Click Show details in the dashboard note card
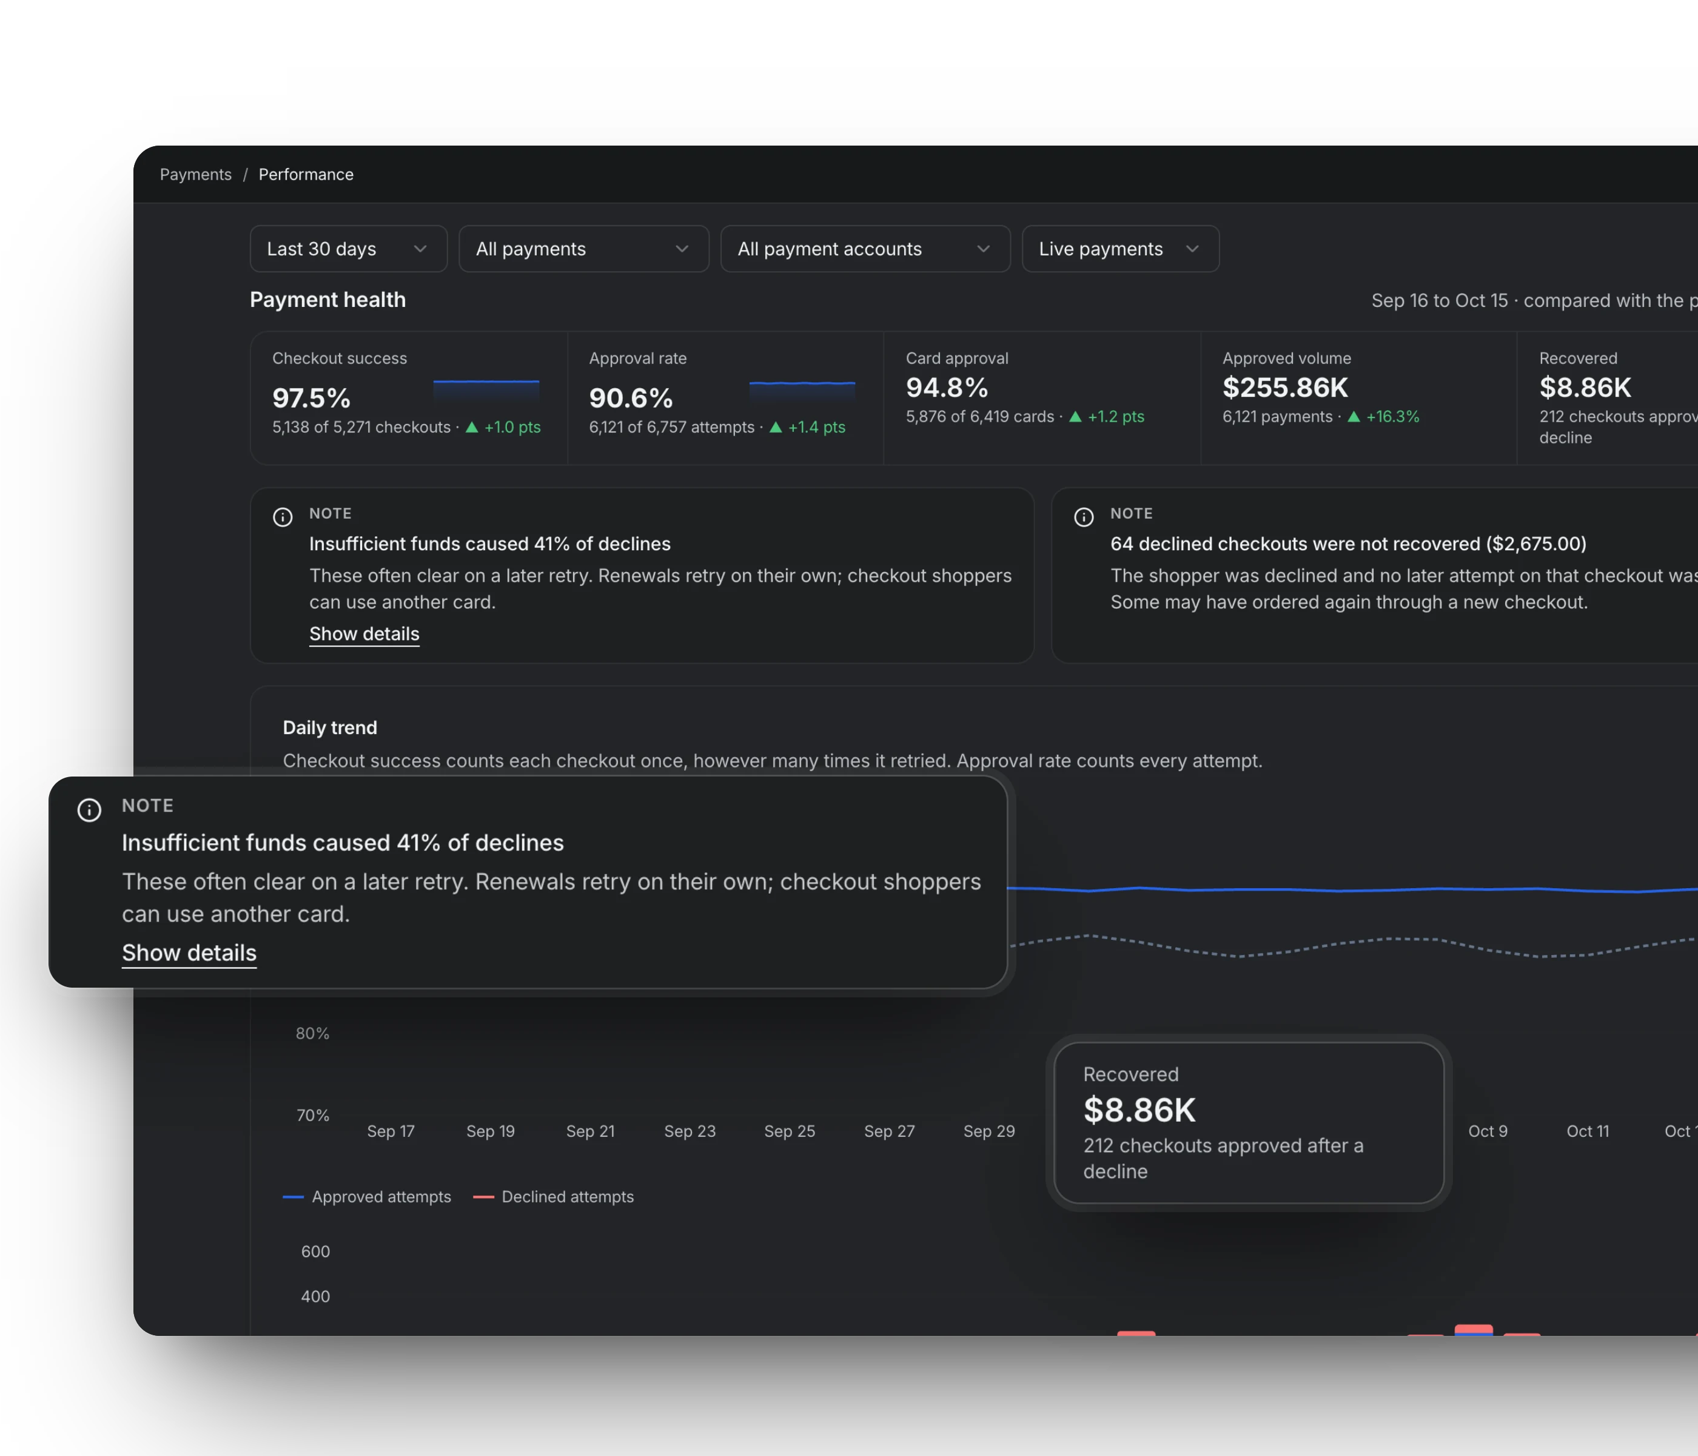Image resolution: width=1698 pixels, height=1456 pixels. click(364, 634)
